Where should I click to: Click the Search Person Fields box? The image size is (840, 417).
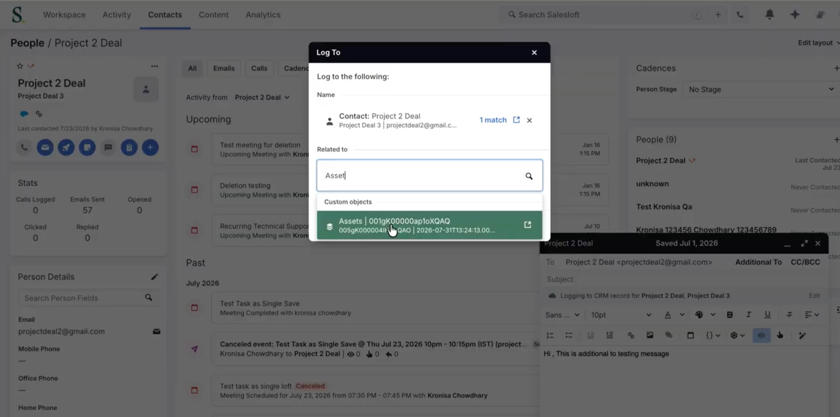click(x=88, y=298)
